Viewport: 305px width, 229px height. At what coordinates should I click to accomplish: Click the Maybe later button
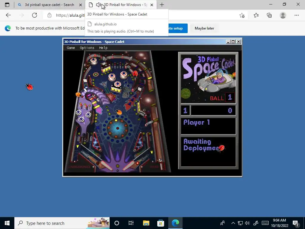[x=204, y=28]
